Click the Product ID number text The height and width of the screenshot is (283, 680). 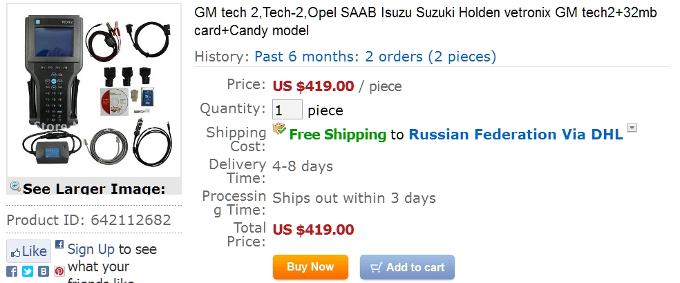click(x=131, y=220)
